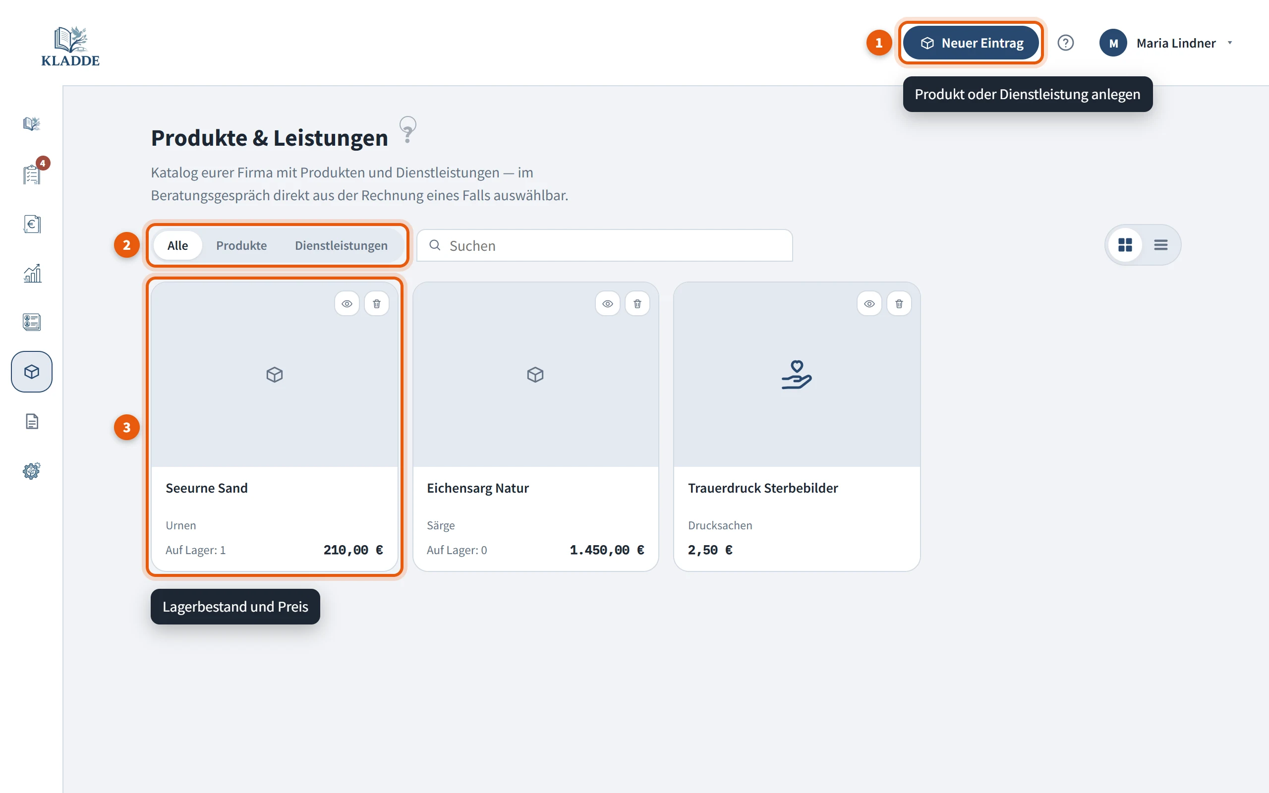Click the magnifier icon in search field
1269x793 pixels.
(x=435, y=245)
